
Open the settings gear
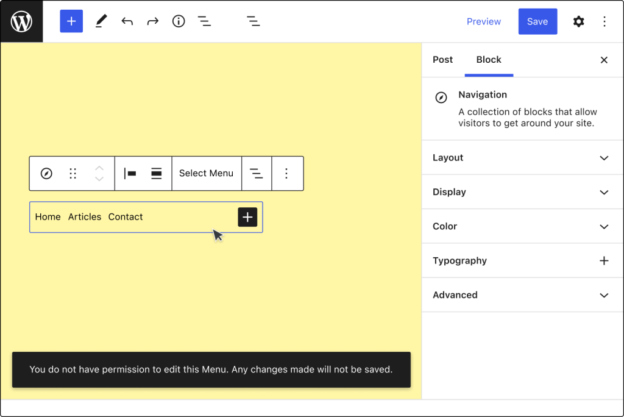click(578, 21)
